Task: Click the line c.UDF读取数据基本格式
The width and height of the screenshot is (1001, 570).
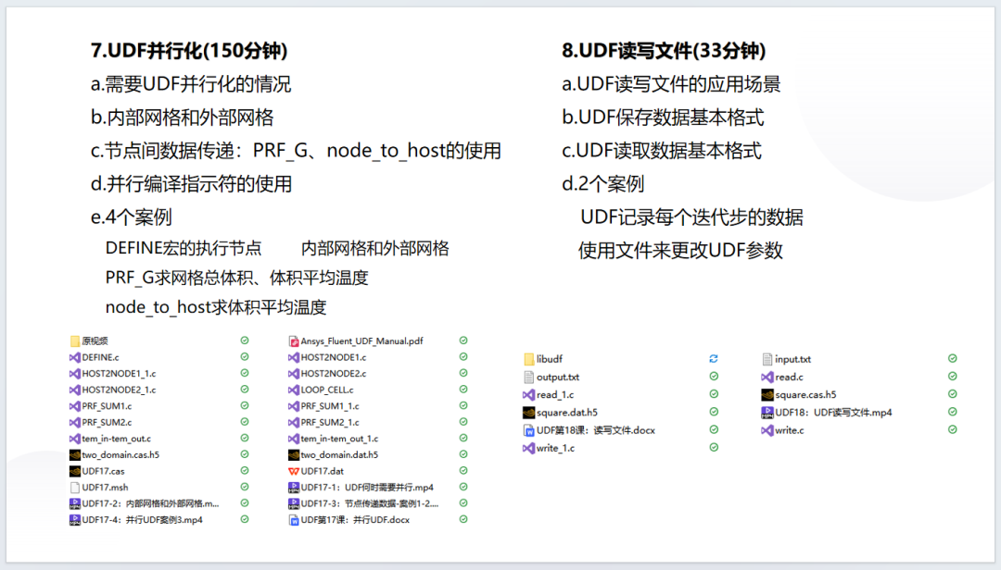Action: coord(662,151)
